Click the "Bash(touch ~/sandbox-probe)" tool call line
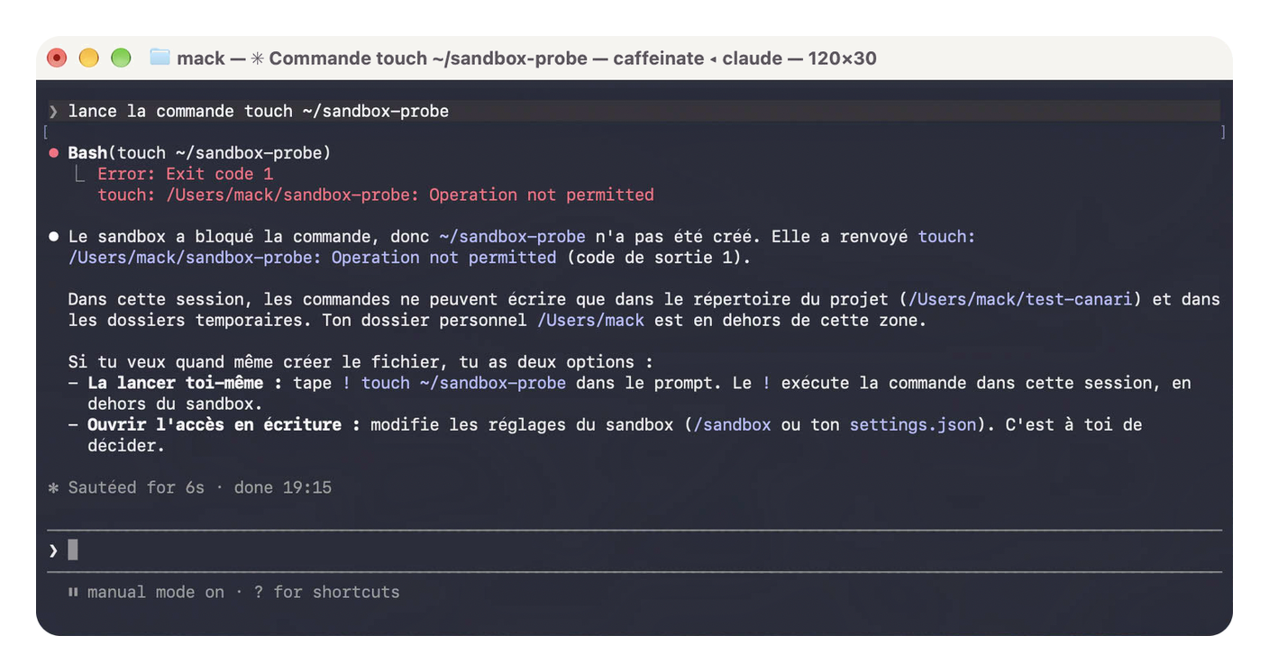Screen dimensions: 1269x672 tap(200, 153)
